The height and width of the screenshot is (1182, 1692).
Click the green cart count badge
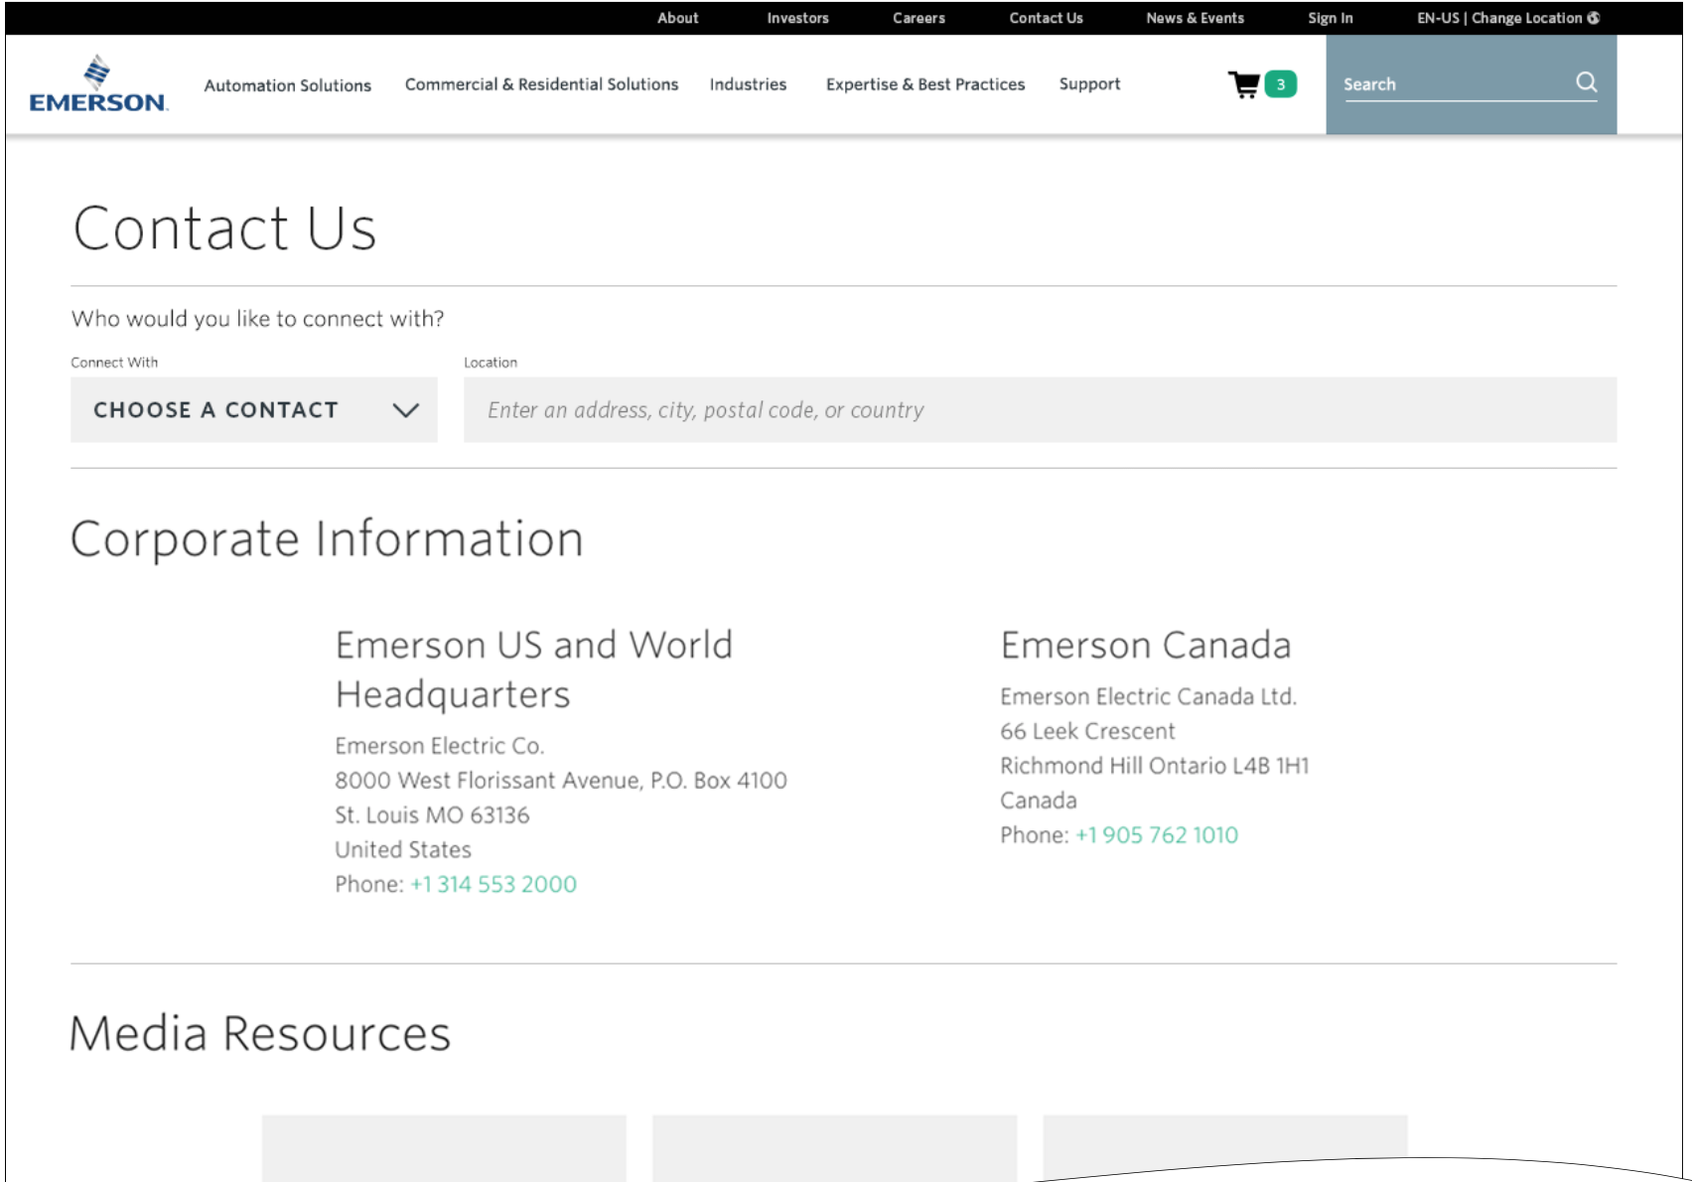pyautogui.click(x=1280, y=84)
